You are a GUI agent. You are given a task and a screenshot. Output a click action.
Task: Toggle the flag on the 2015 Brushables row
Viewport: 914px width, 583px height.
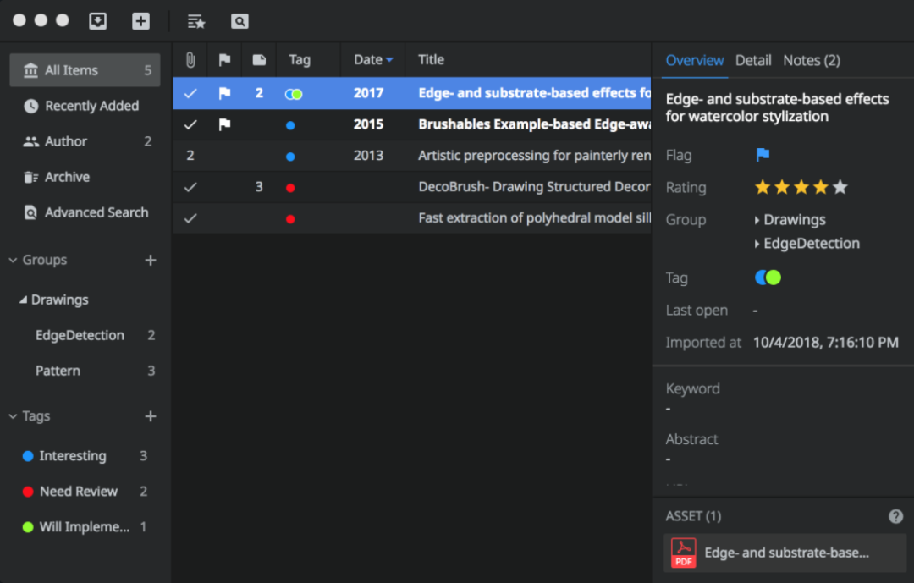(x=224, y=124)
